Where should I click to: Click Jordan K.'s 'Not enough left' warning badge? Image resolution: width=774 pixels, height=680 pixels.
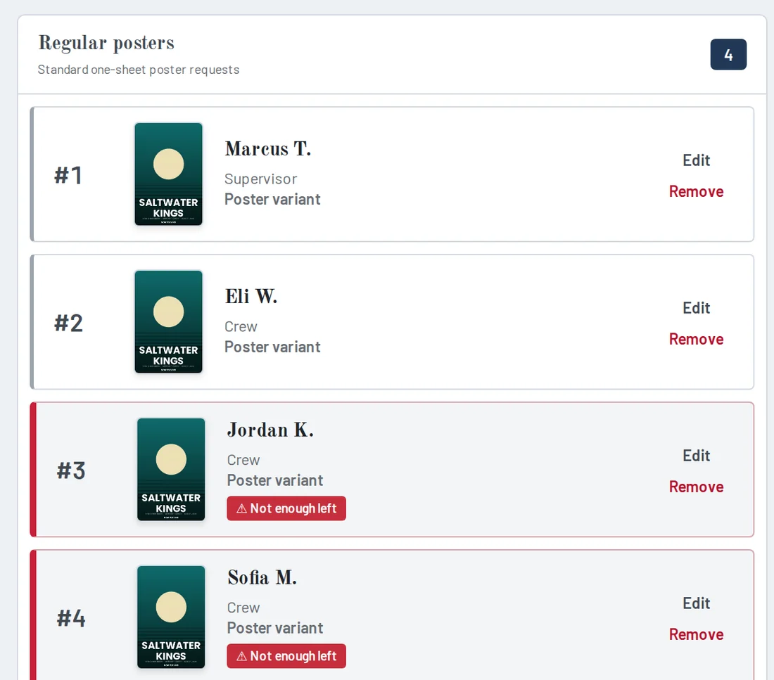pyautogui.click(x=286, y=508)
